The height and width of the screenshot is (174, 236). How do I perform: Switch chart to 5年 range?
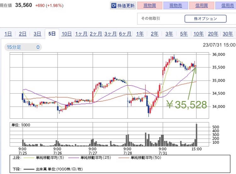(x=184, y=34)
